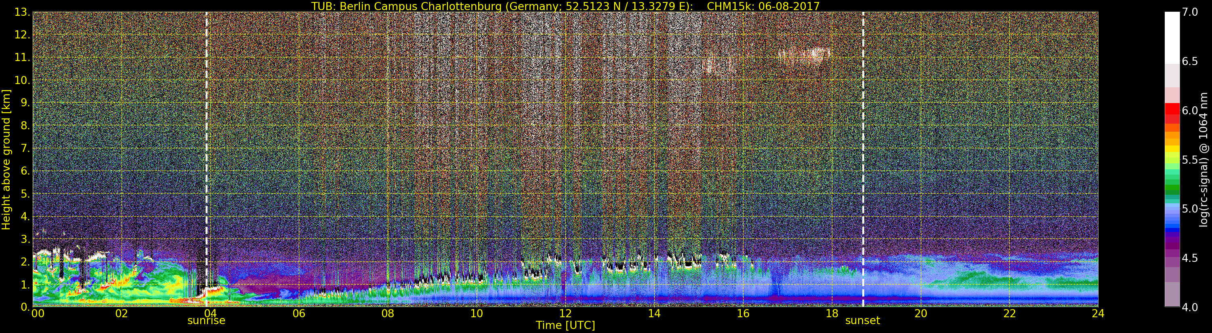Image resolution: width=1212 pixels, height=333 pixels.
Task: Click the '4.0' value on the colorbar
Action: (x=1190, y=307)
